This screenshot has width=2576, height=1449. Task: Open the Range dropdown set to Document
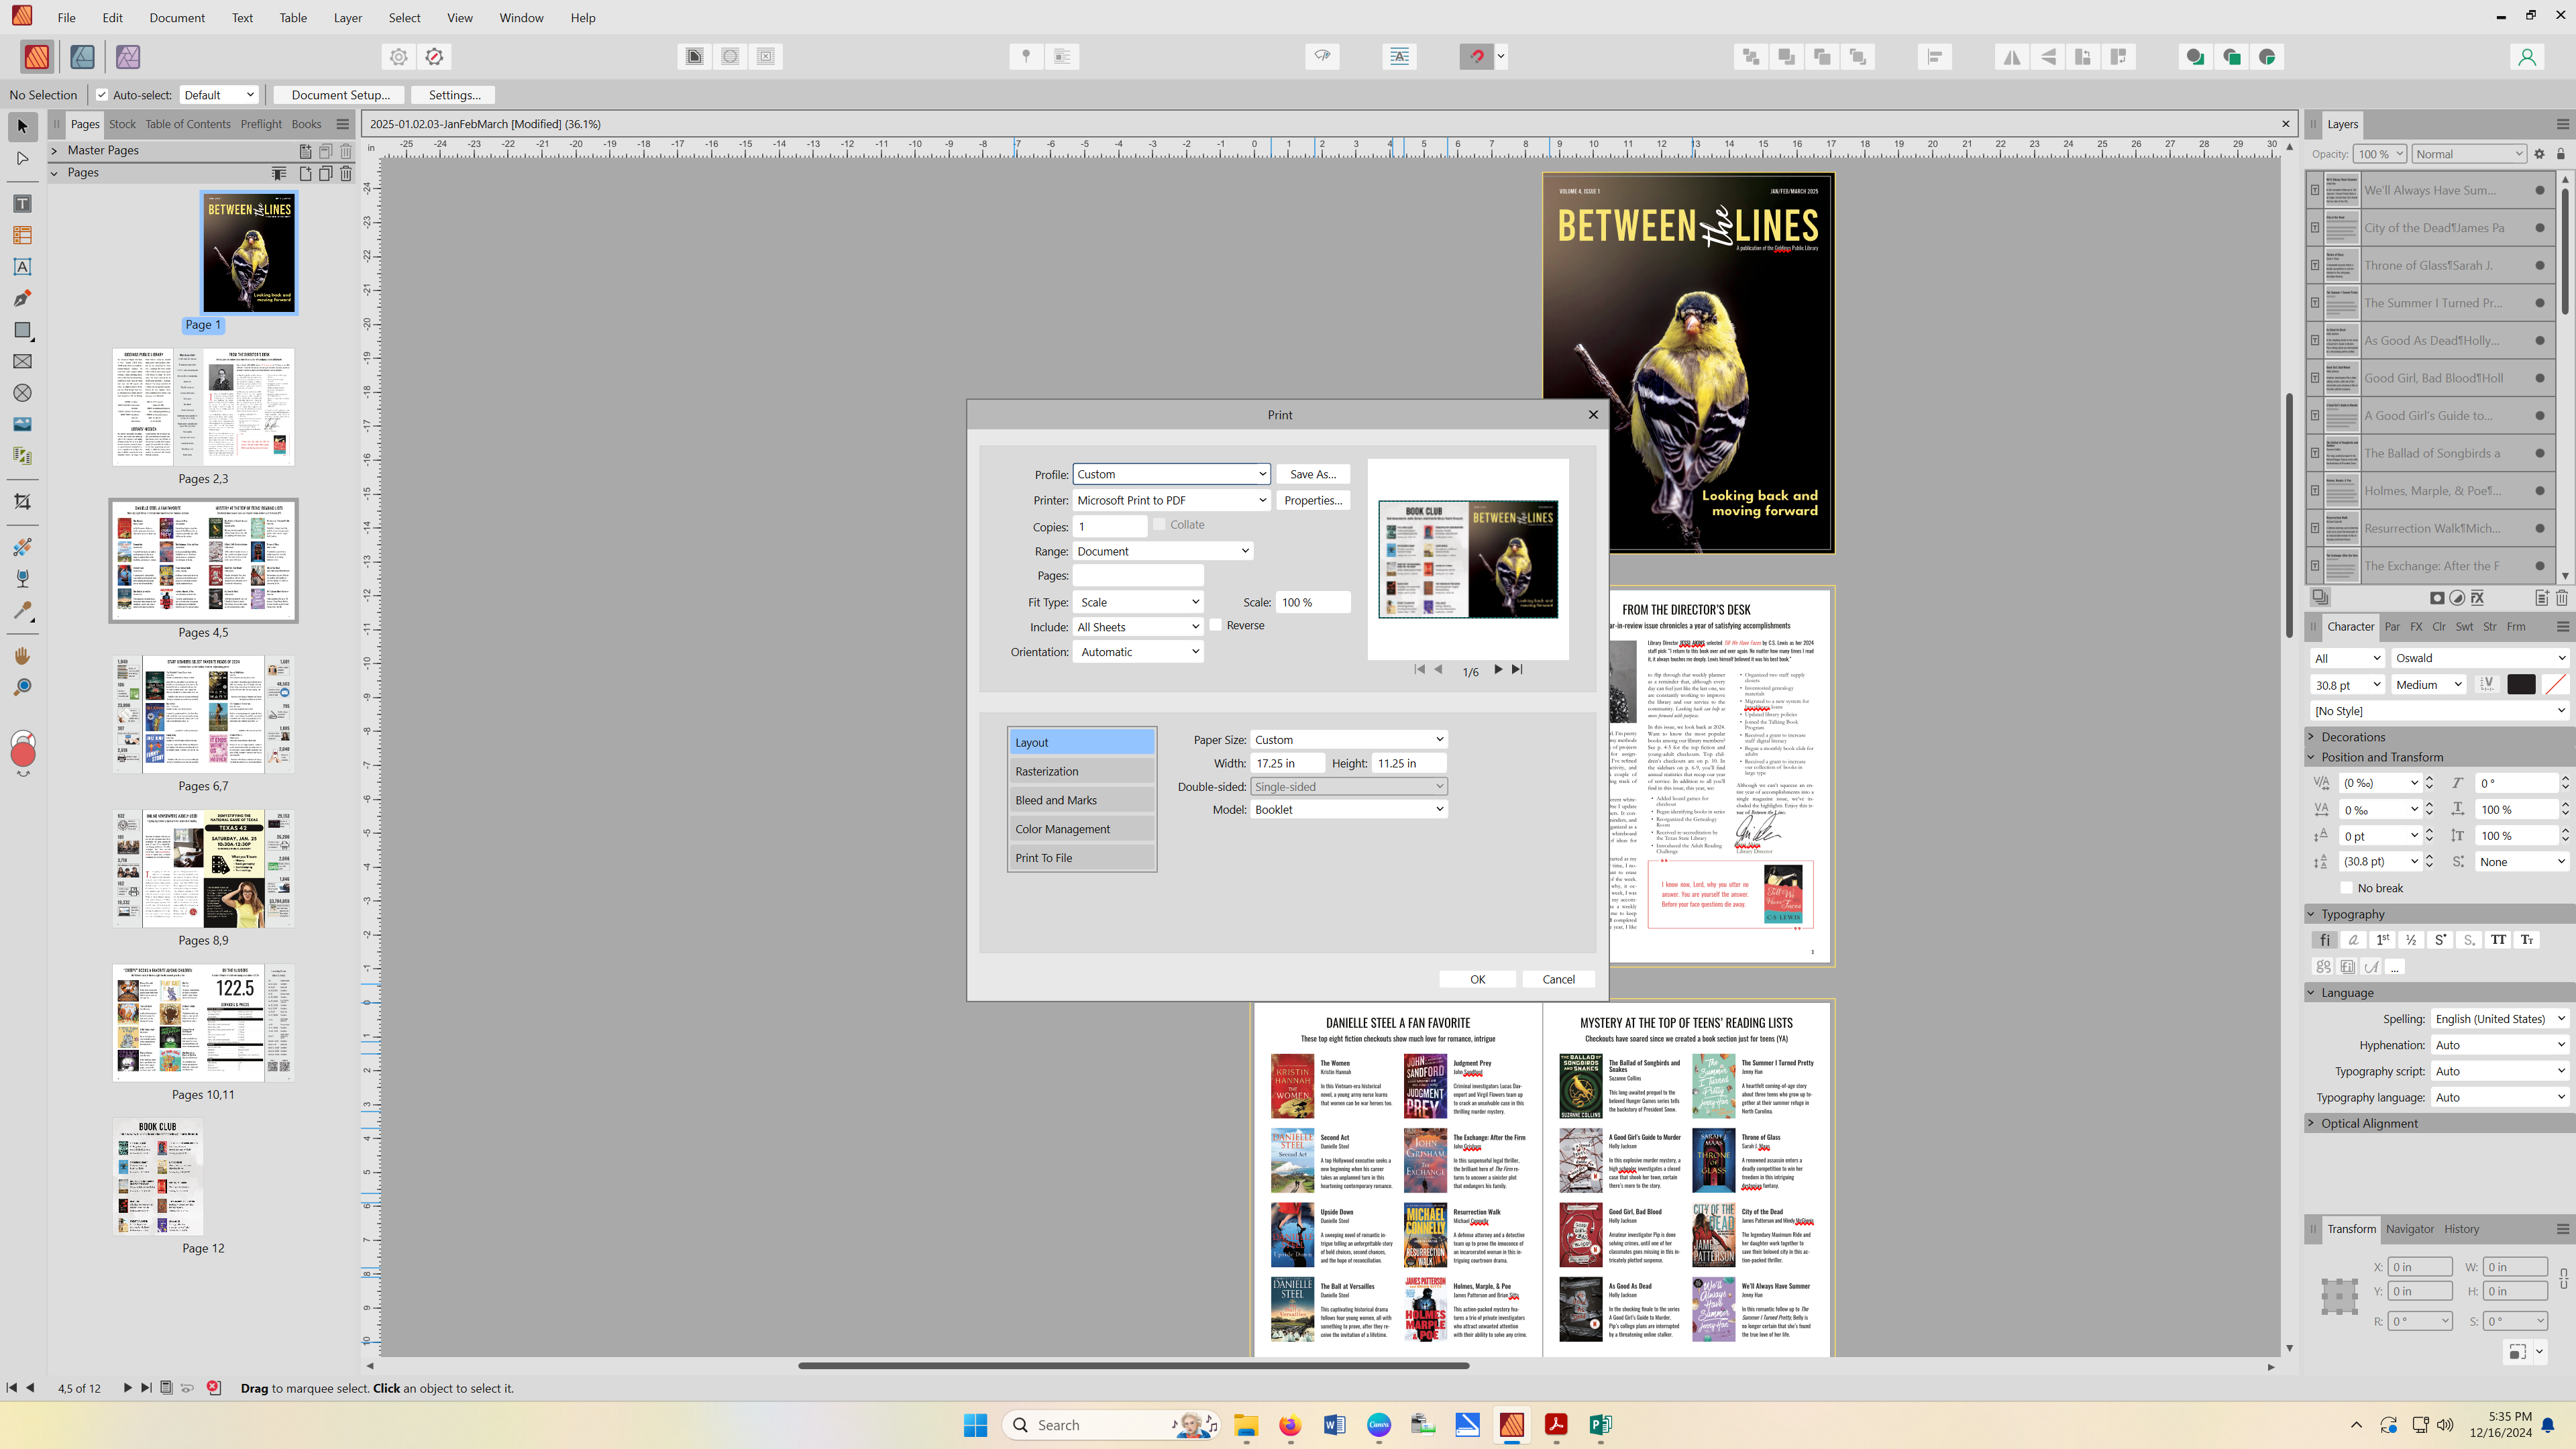tap(1163, 551)
